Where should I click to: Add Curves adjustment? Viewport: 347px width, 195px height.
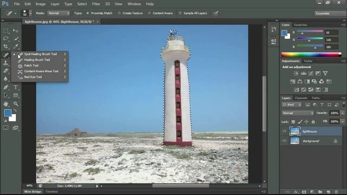pos(311,74)
